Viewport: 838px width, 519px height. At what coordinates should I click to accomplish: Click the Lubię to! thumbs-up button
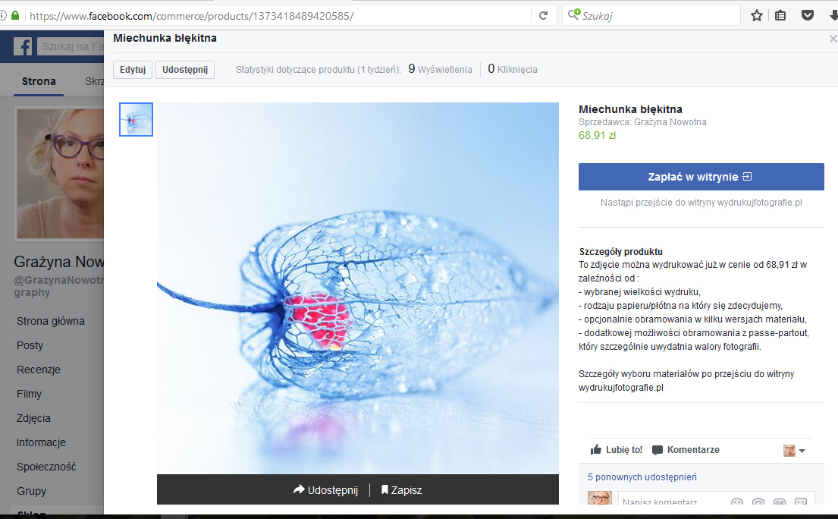pyautogui.click(x=616, y=450)
